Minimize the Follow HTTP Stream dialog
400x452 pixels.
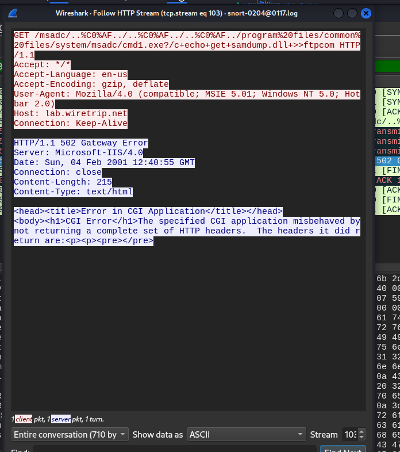(339, 13)
